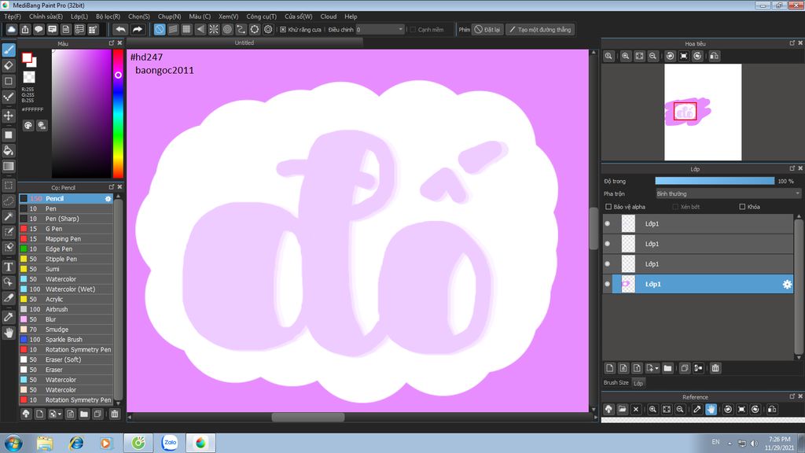Toggle the Khử răng cưa checkbox

pos(283,30)
